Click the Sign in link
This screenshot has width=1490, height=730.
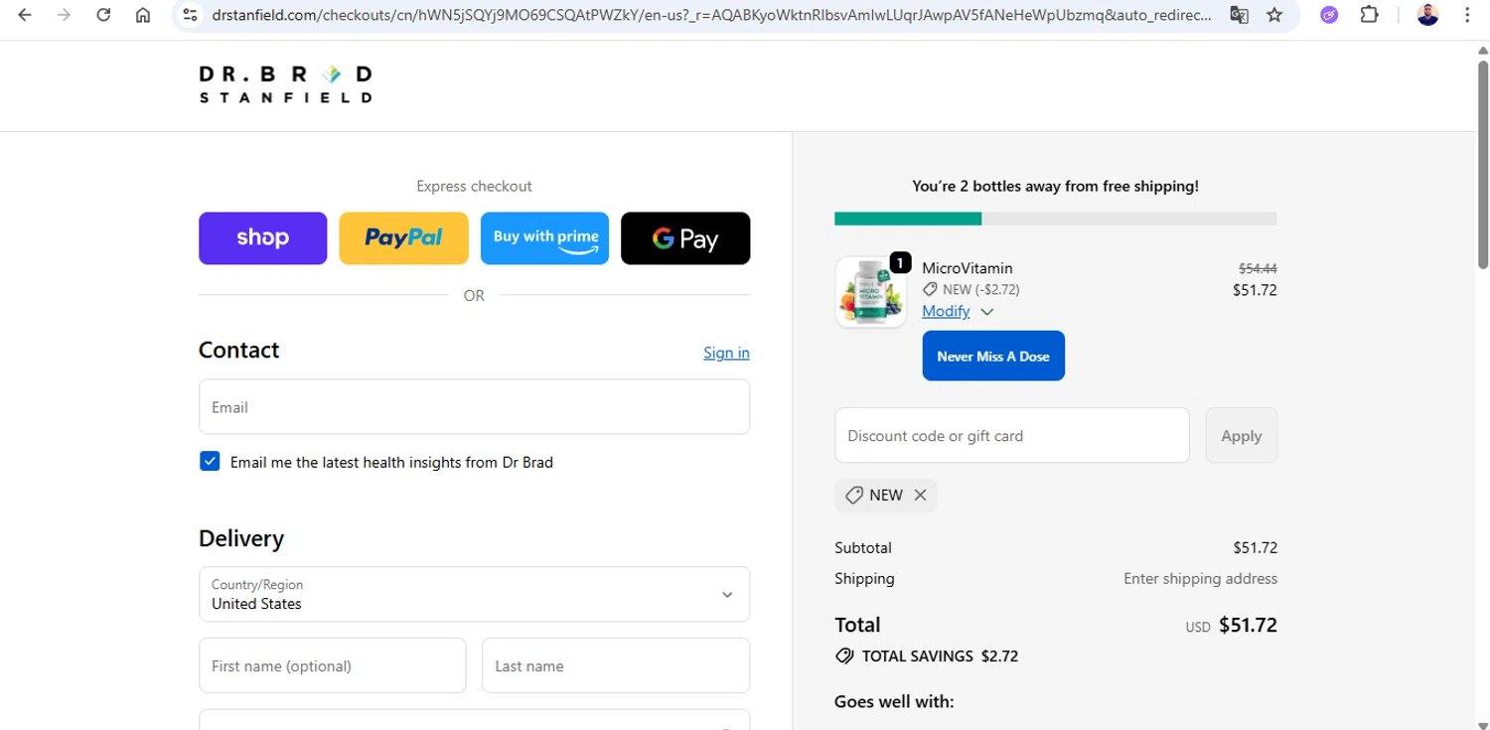click(726, 353)
